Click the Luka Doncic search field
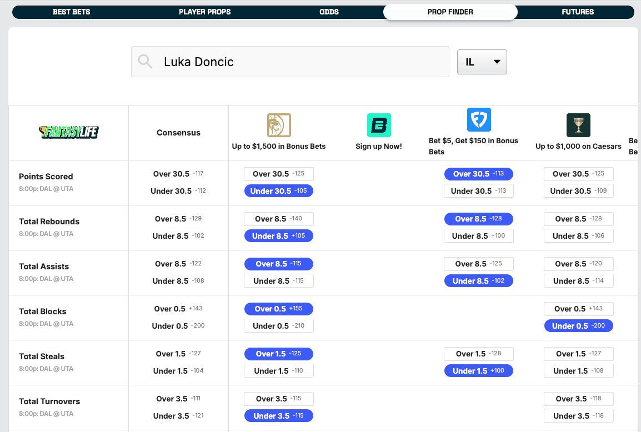 click(x=300, y=62)
